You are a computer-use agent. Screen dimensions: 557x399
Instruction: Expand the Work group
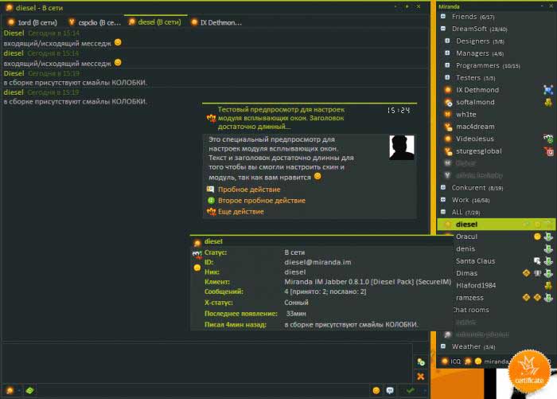coord(443,199)
